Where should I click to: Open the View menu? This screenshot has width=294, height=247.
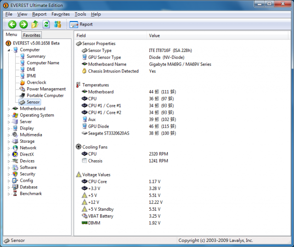click(22, 14)
